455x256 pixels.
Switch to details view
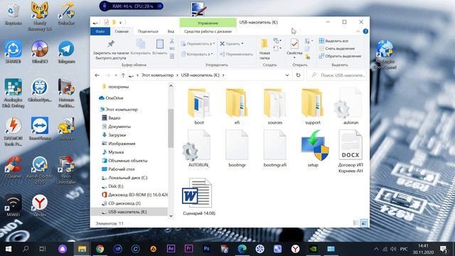(x=355, y=223)
